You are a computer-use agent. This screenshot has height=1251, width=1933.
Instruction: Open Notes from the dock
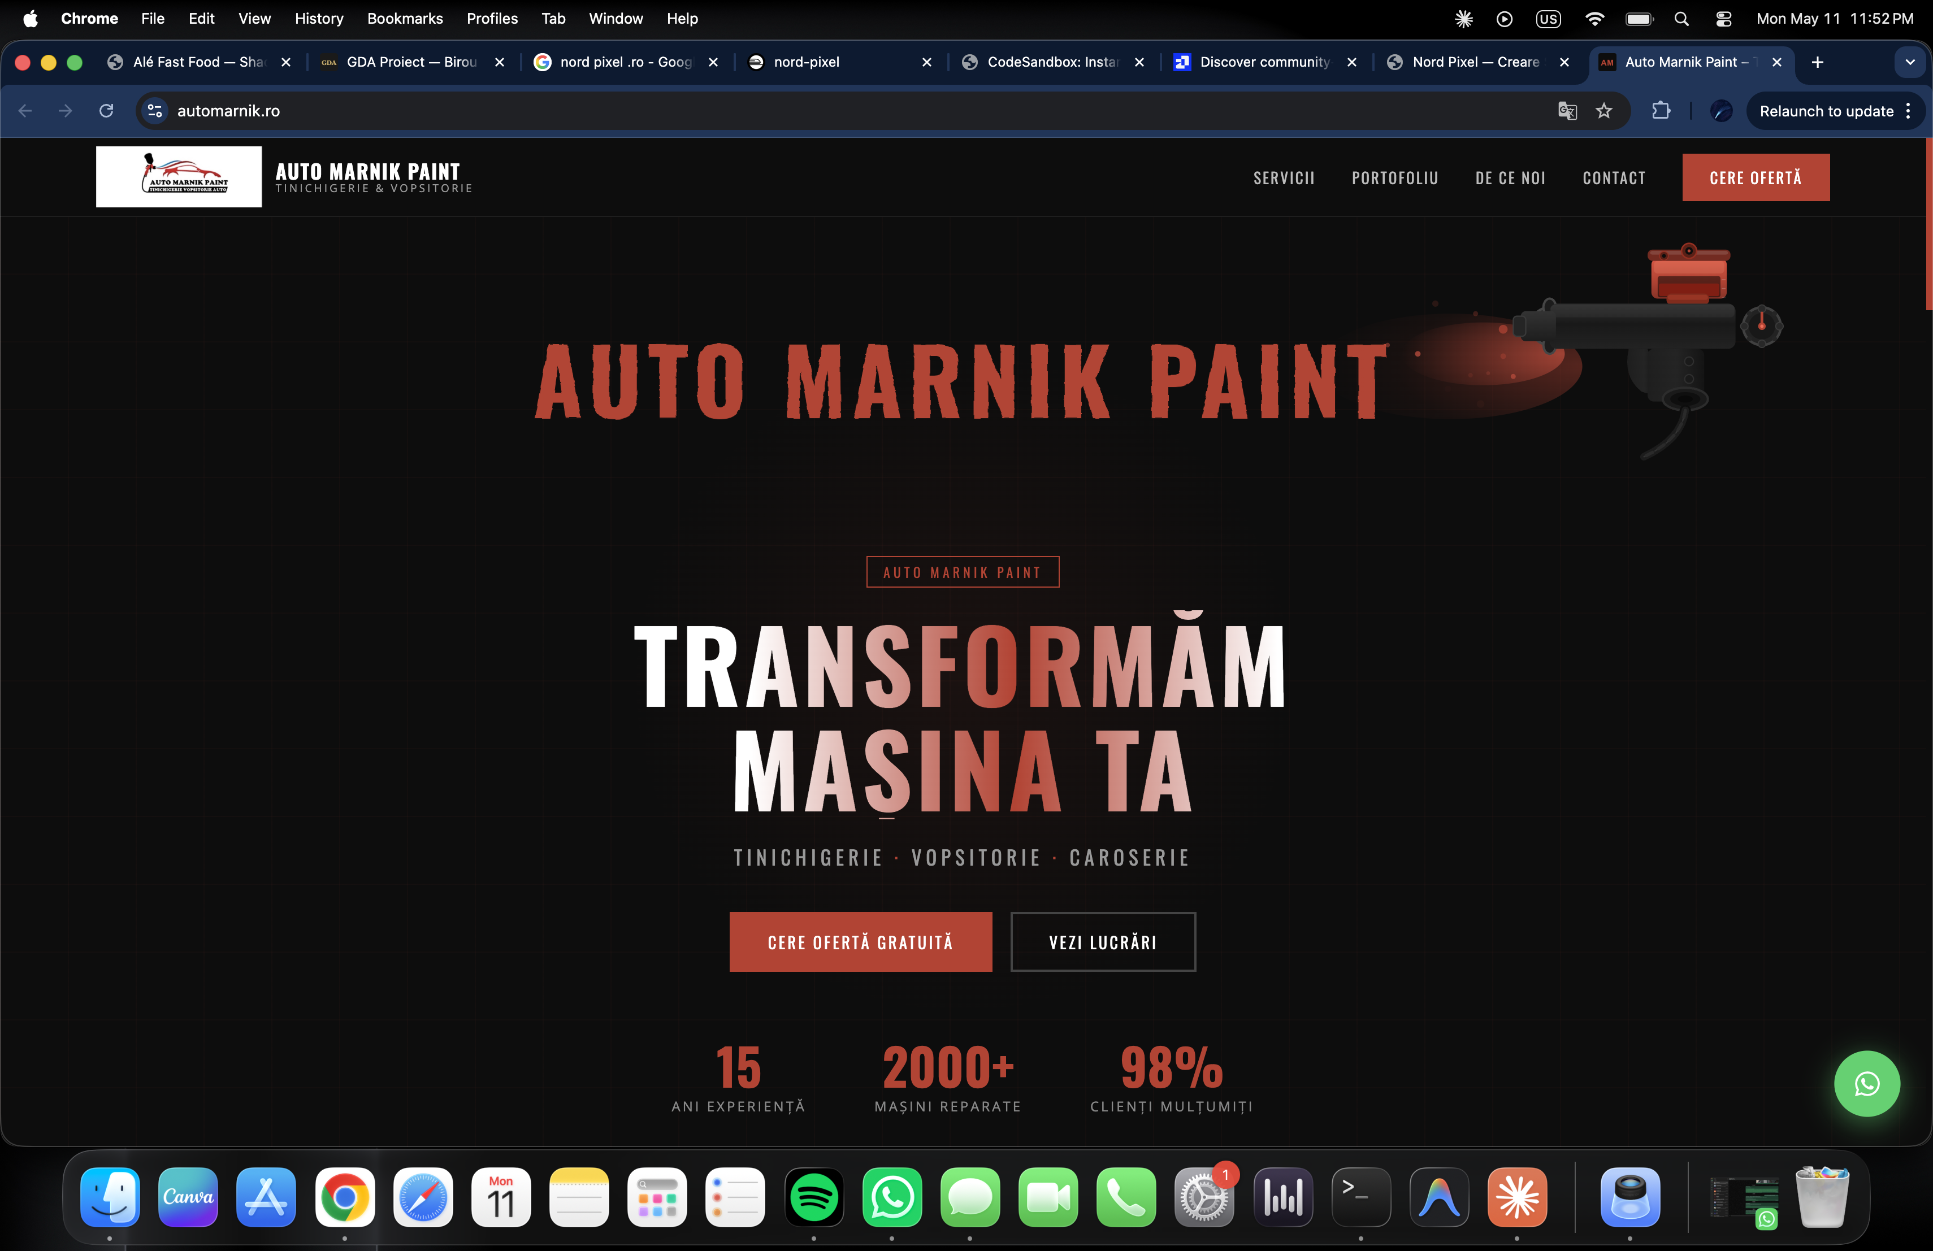tap(578, 1197)
